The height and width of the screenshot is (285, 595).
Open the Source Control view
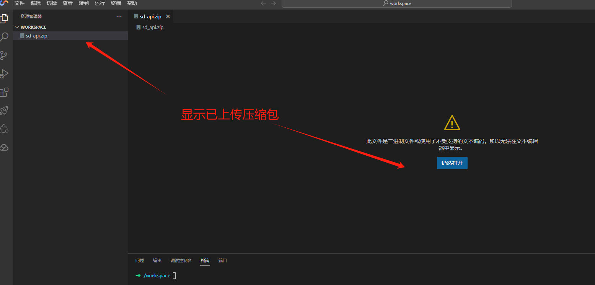[4, 55]
